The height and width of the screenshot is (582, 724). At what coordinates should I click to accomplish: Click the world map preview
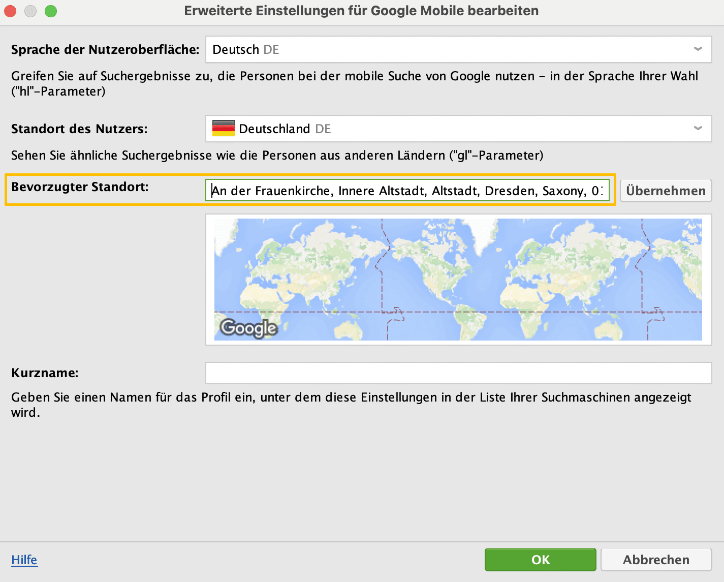click(458, 280)
